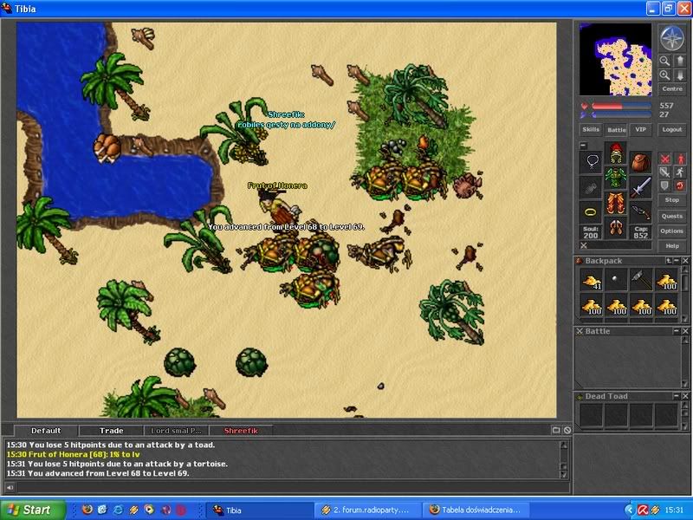Select the left hand equipment slot
This screenshot has width=693, height=520.
(592, 187)
